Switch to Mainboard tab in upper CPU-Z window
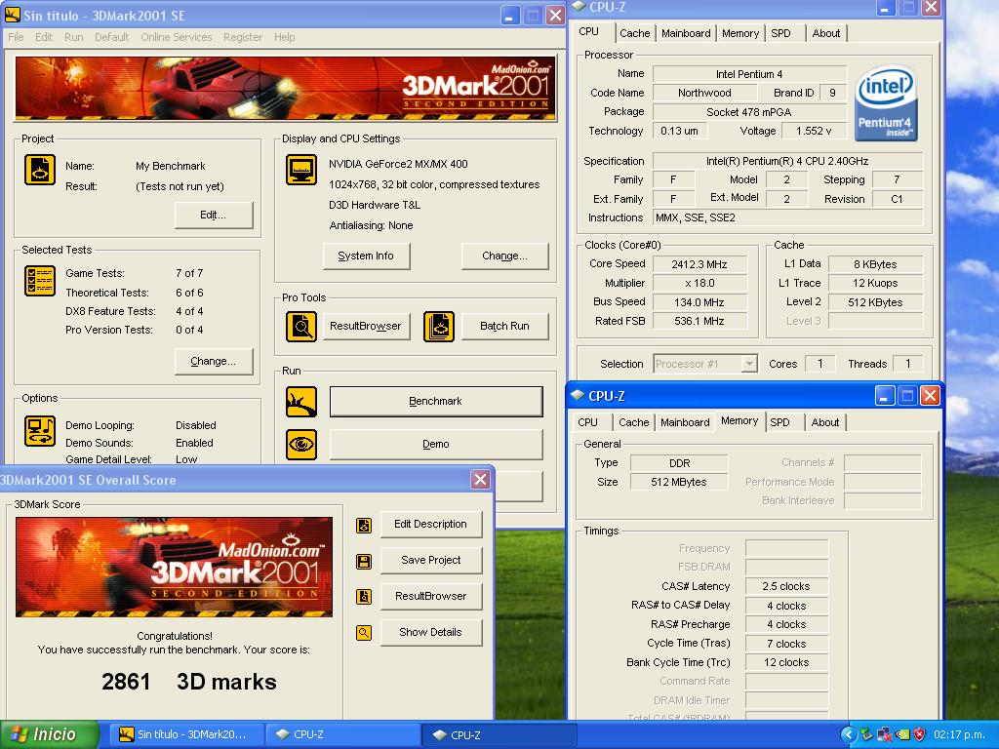 (x=686, y=33)
